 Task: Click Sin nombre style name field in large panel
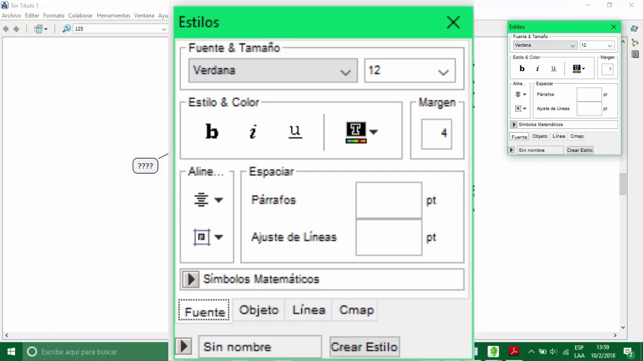pyautogui.click(x=260, y=347)
